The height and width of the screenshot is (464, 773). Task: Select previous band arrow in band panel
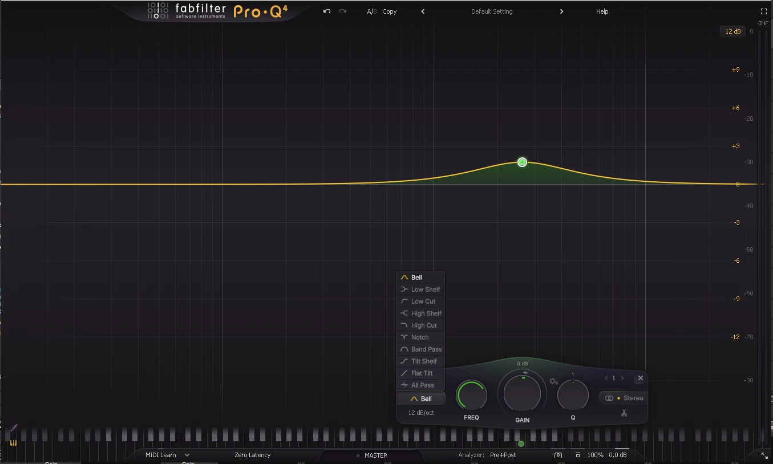(x=606, y=378)
